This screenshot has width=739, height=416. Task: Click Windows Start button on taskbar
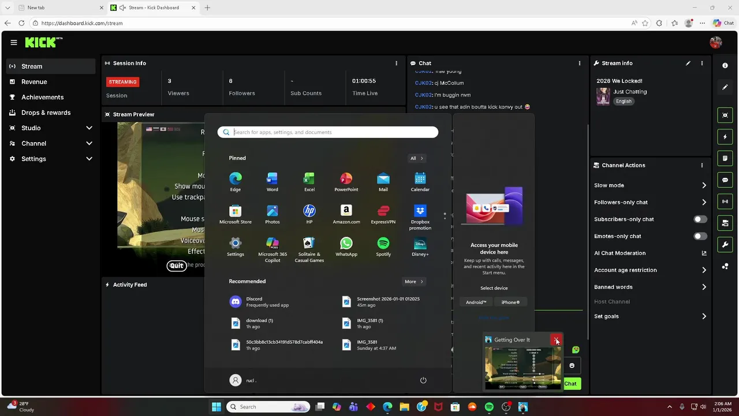[217, 407]
